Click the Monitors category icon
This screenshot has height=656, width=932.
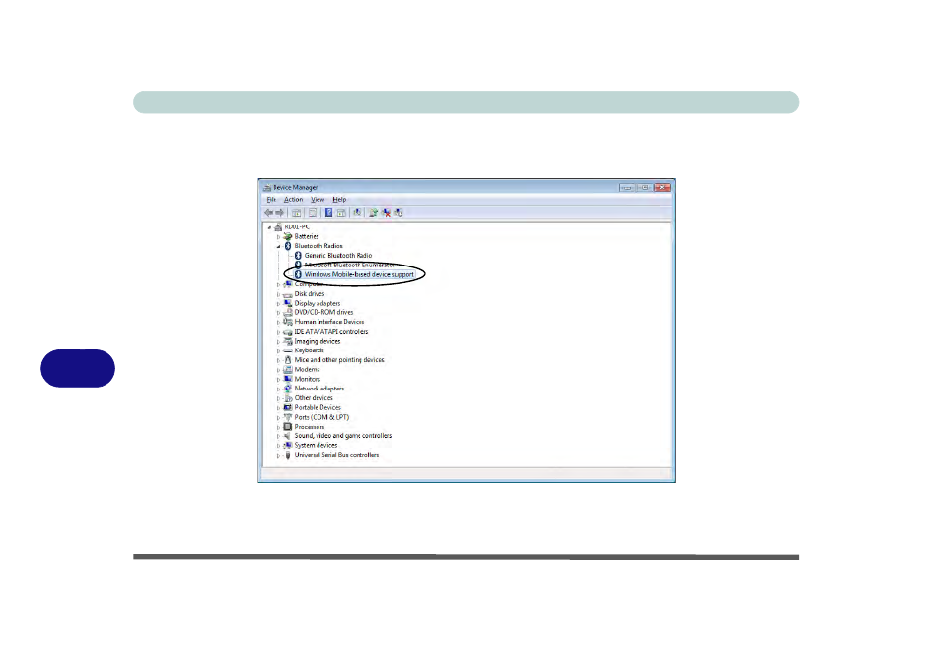click(x=287, y=379)
